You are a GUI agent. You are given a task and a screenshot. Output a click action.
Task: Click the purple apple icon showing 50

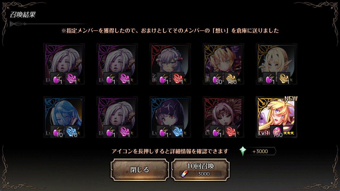click(x=216, y=79)
